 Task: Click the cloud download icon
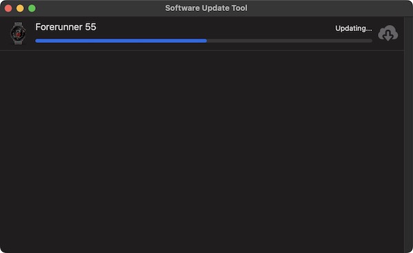click(x=388, y=34)
